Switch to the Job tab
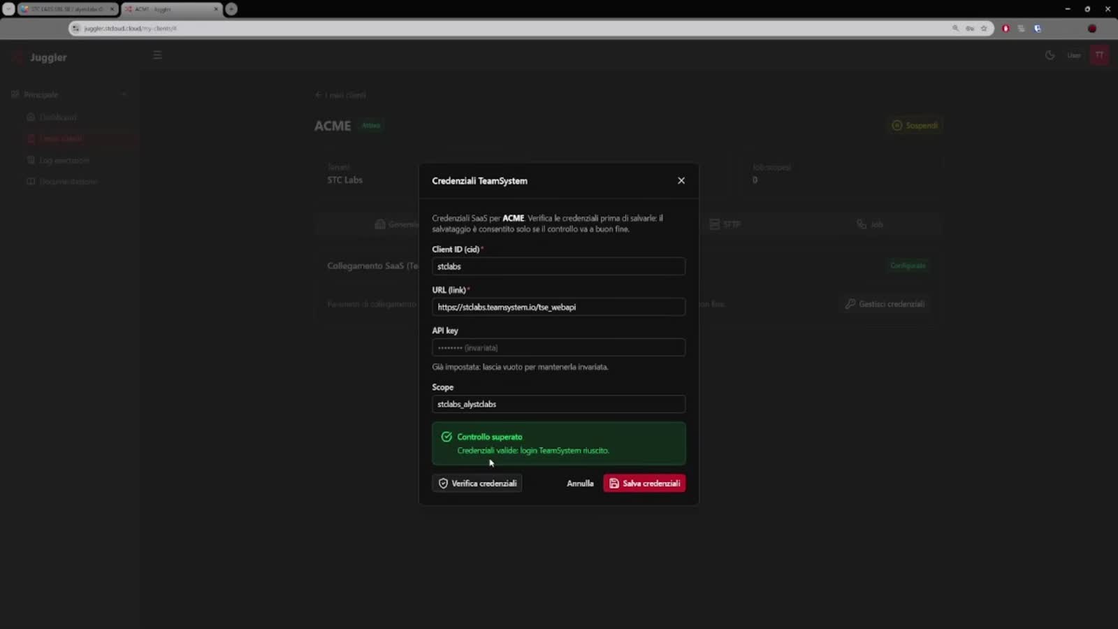Screen dimensions: 1118x629 [870, 224]
